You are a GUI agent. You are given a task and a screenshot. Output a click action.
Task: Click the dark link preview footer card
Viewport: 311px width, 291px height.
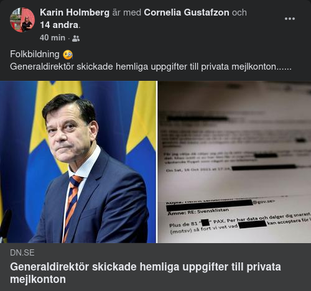(155, 267)
